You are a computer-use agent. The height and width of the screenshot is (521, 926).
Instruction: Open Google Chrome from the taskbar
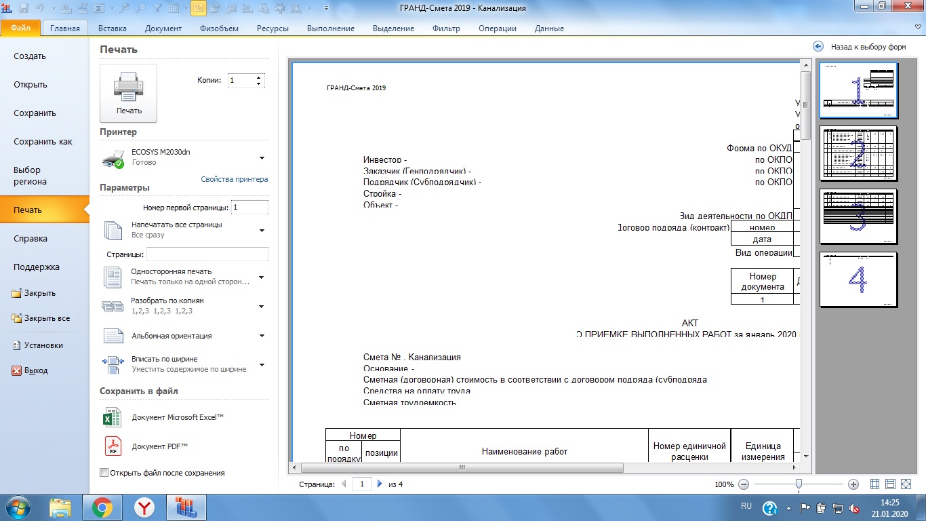pos(102,507)
